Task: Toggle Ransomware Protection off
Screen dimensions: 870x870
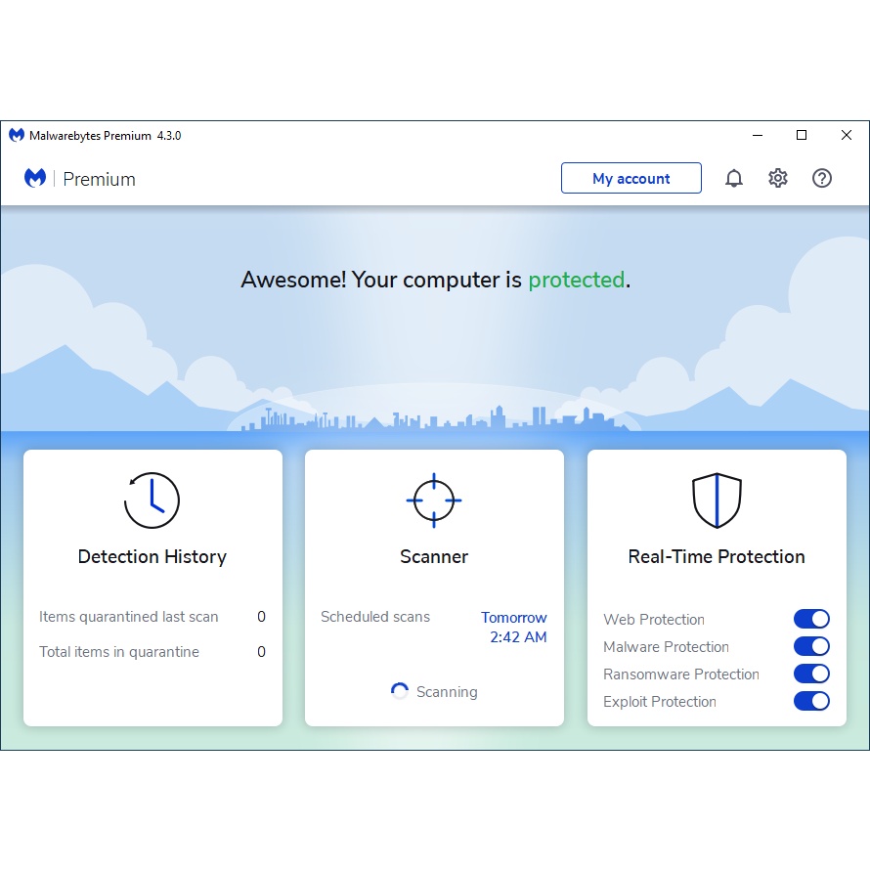Action: coord(810,674)
